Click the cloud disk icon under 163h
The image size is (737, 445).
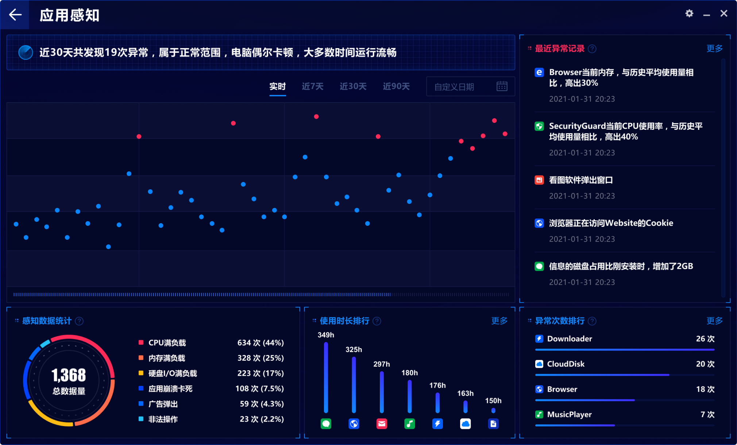(x=465, y=423)
